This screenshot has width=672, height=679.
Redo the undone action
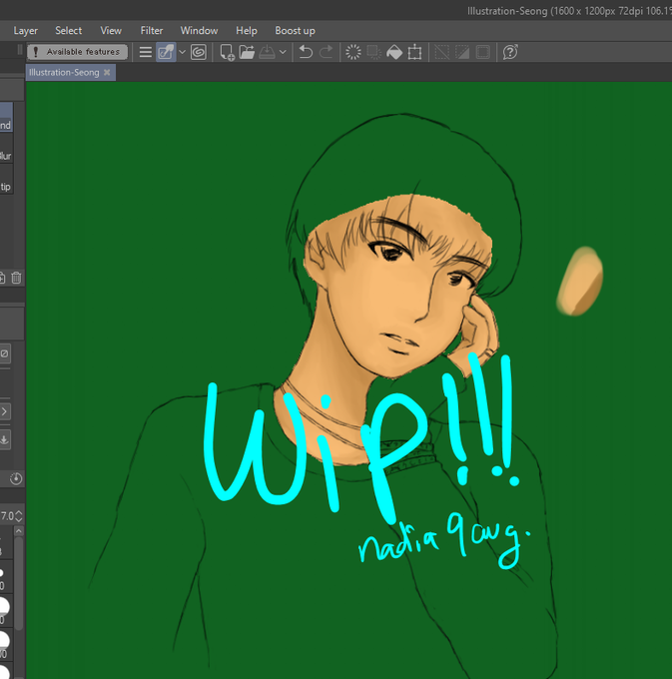tap(327, 52)
